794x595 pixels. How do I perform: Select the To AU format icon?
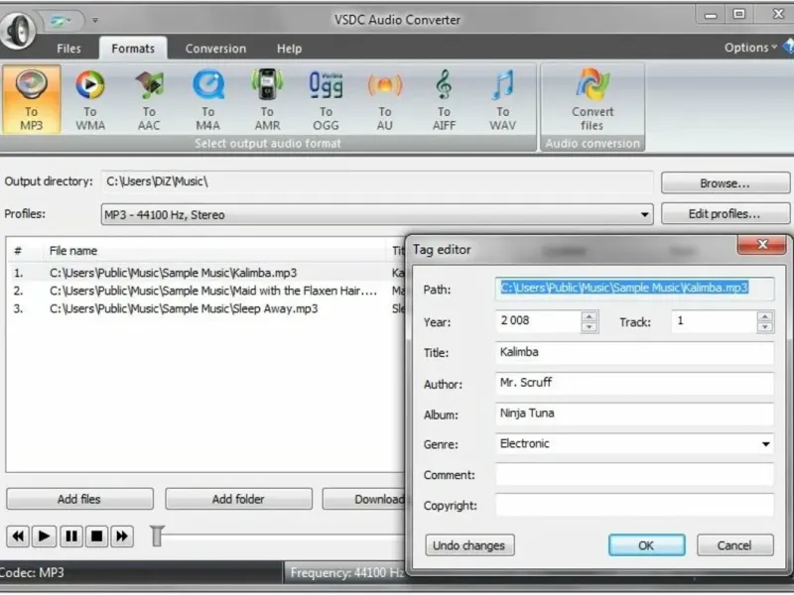click(x=385, y=100)
